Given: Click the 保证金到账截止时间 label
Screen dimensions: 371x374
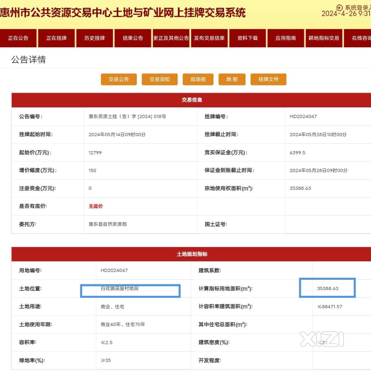Looking at the screenshot, I should [x=229, y=171].
